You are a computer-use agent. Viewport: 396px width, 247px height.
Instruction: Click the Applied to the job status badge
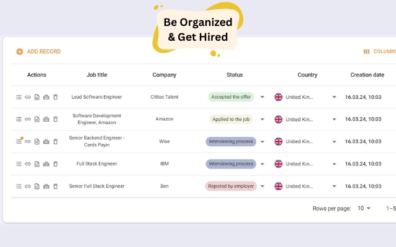tap(231, 119)
